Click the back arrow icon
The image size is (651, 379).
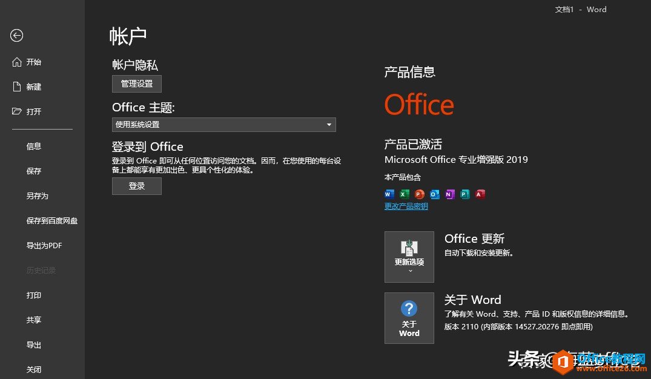(16, 36)
